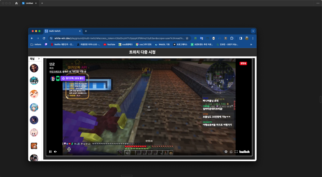Open the streamer avatar with Santa hat
The height and width of the screenshot is (177, 322).
[x=53, y=78]
